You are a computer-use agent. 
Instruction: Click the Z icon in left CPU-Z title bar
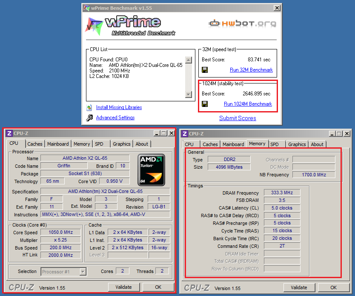9,133
